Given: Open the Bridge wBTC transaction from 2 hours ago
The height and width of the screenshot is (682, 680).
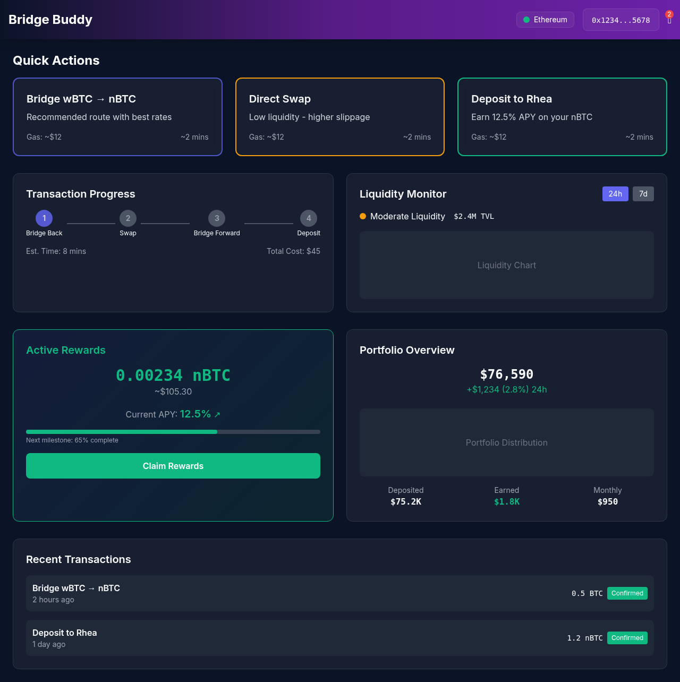Looking at the screenshot, I should tap(340, 593).
